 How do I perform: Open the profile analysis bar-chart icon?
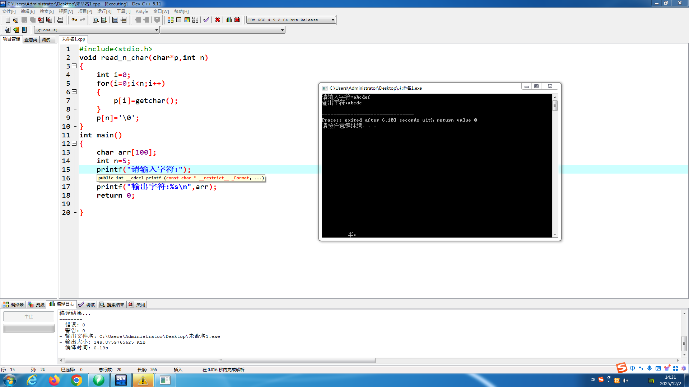229,20
